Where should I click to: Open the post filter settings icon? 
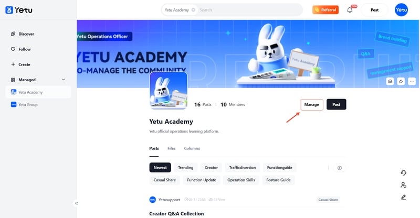click(339, 168)
